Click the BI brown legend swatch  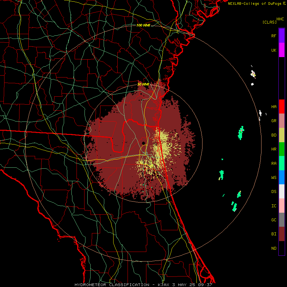tap(282, 234)
